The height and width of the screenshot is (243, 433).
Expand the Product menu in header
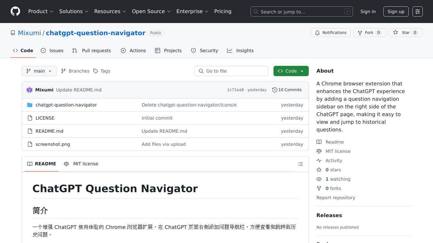tap(41, 12)
